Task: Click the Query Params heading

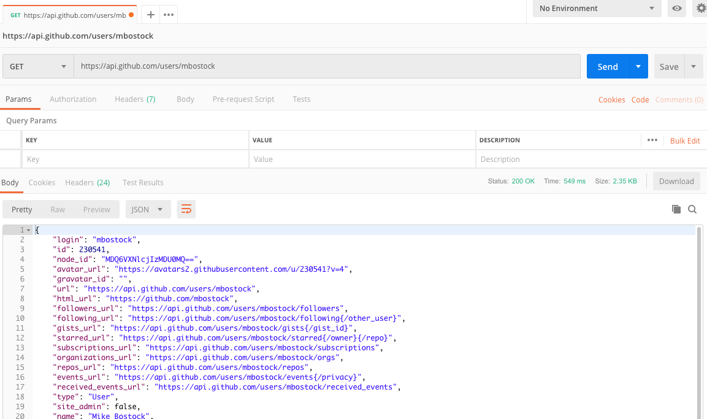Action: click(x=31, y=120)
